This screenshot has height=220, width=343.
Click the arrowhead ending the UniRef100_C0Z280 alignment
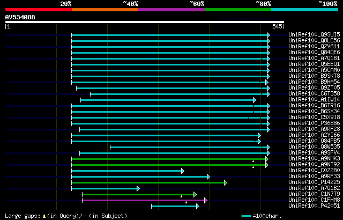click(183, 171)
